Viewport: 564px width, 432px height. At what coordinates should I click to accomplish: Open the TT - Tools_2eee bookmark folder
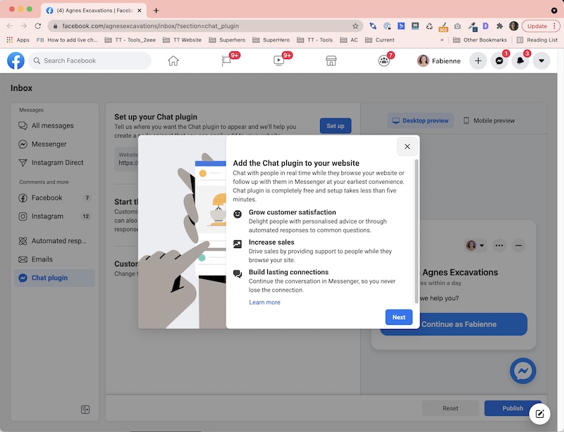pos(130,40)
